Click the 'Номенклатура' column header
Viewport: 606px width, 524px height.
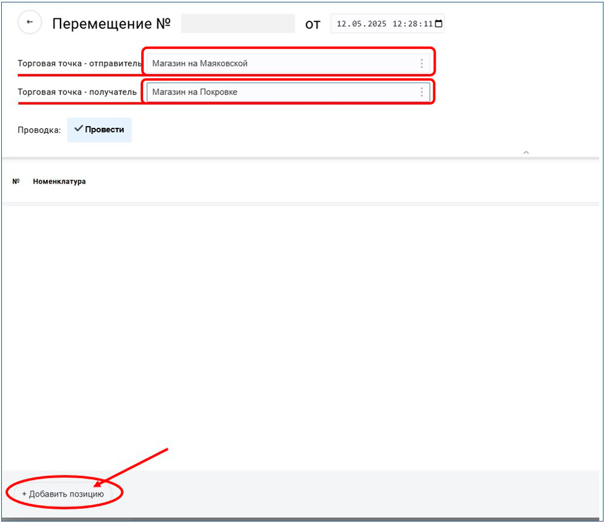59,182
